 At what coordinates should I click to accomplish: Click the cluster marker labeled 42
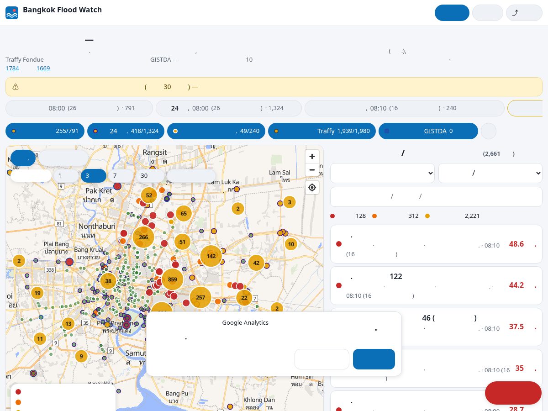coord(256,263)
